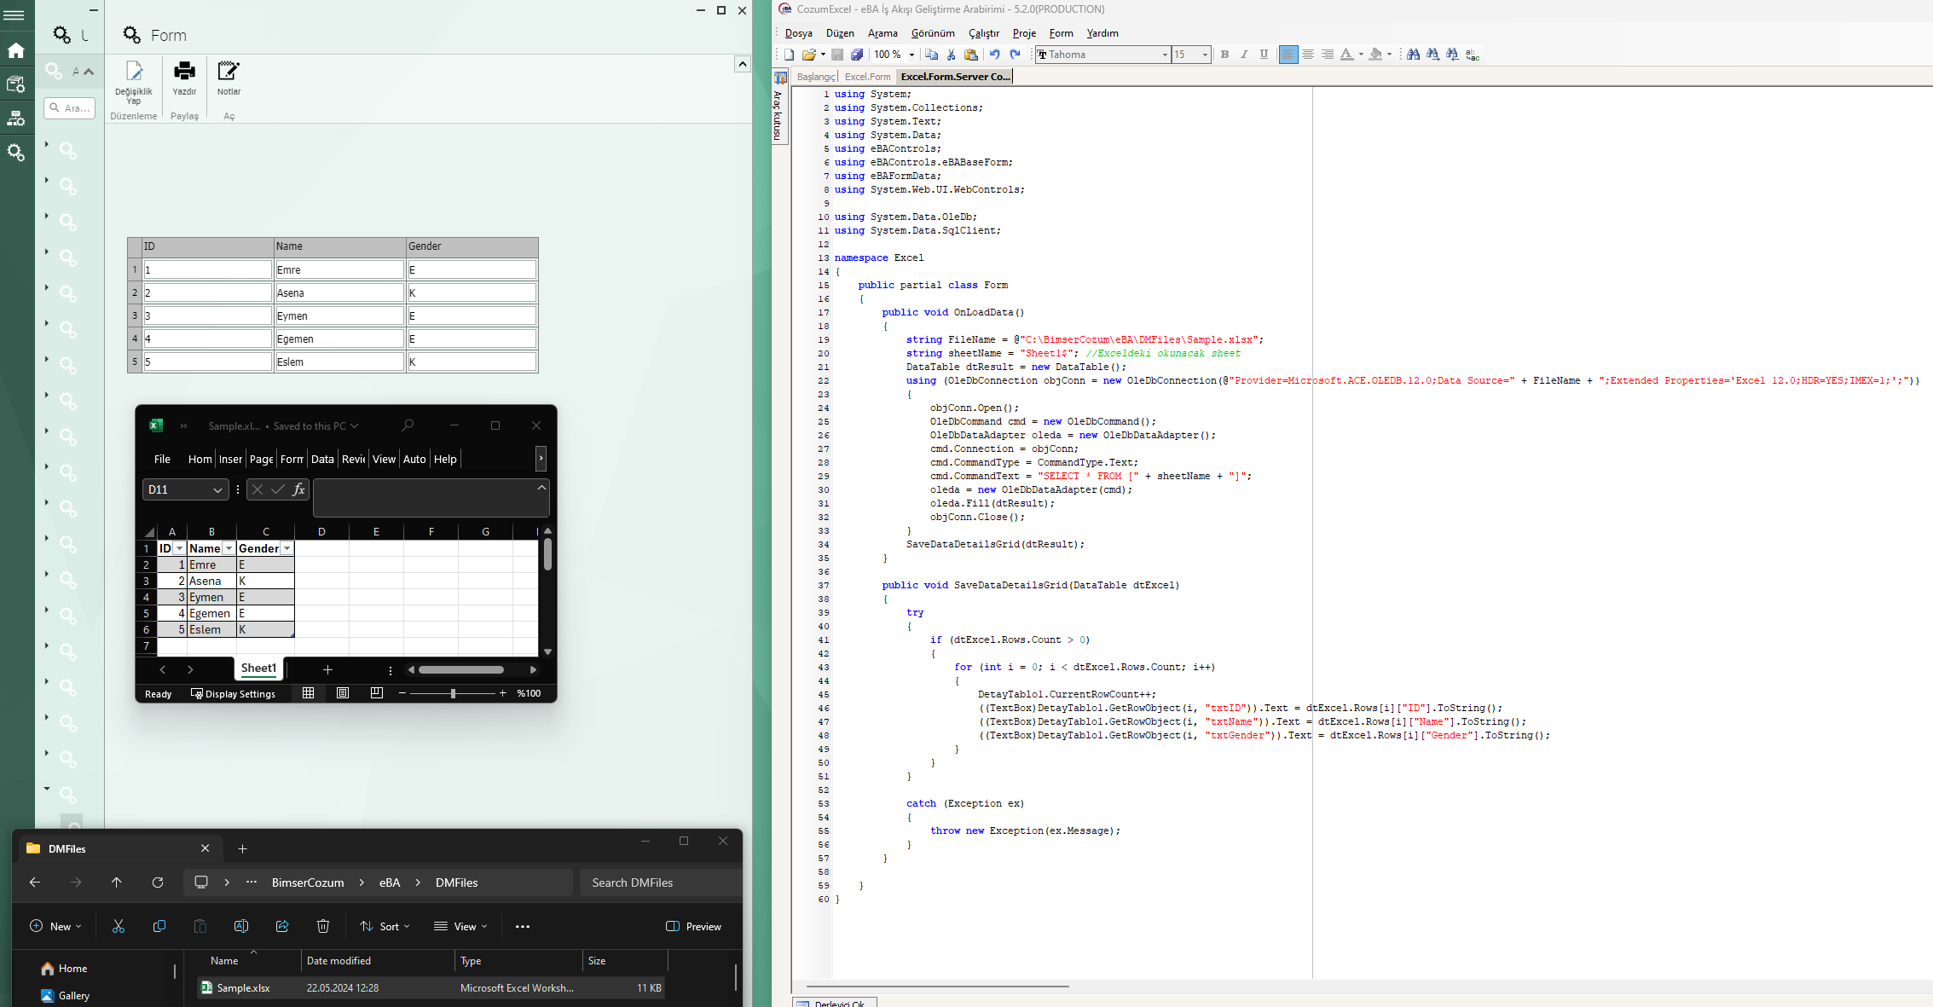Expand the Sort dropdown in File Explorer
The width and height of the screenshot is (1933, 1007).
(x=385, y=926)
